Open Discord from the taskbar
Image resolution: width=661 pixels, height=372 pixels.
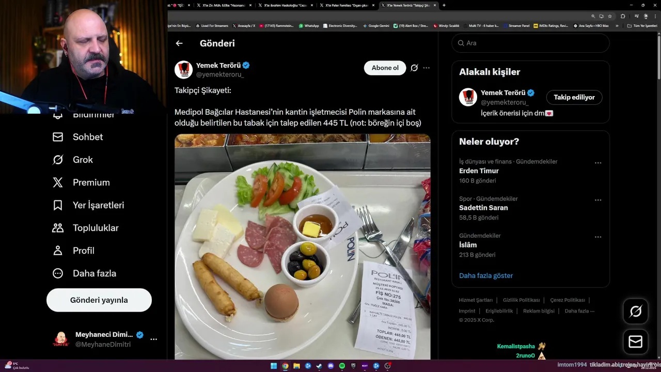click(330, 366)
